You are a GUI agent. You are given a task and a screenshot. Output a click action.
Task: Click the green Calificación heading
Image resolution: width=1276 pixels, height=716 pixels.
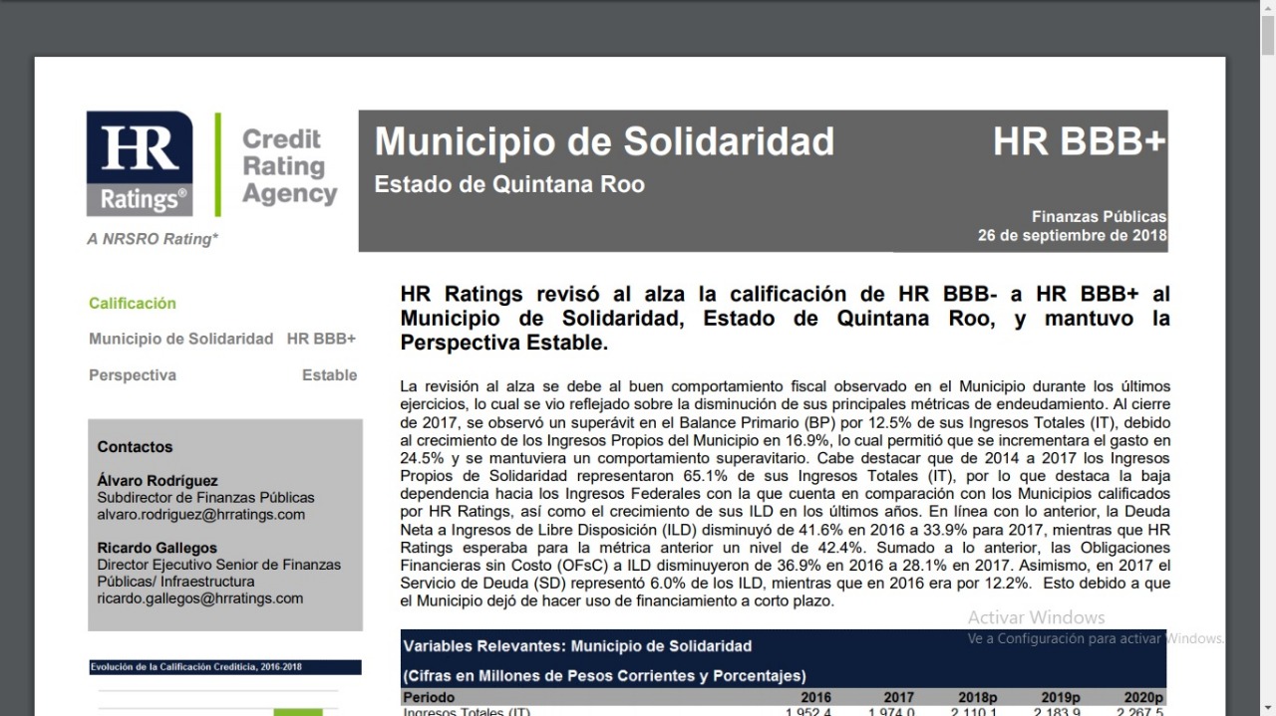pyautogui.click(x=133, y=304)
